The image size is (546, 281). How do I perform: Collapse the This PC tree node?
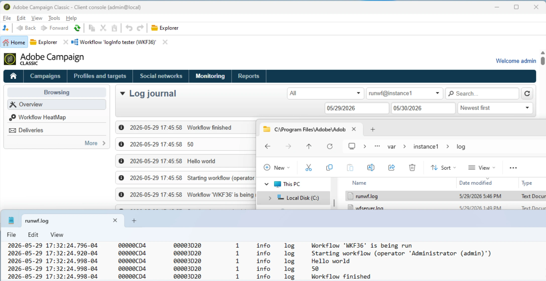266,184
